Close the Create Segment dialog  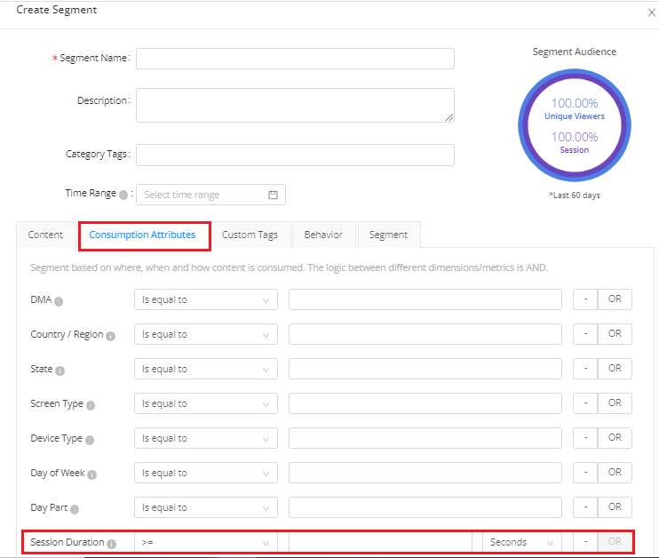pos(651,12)
